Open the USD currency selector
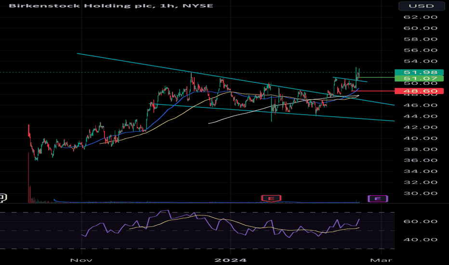This screenshot has width=449, height=265. (x=422, y=6)
